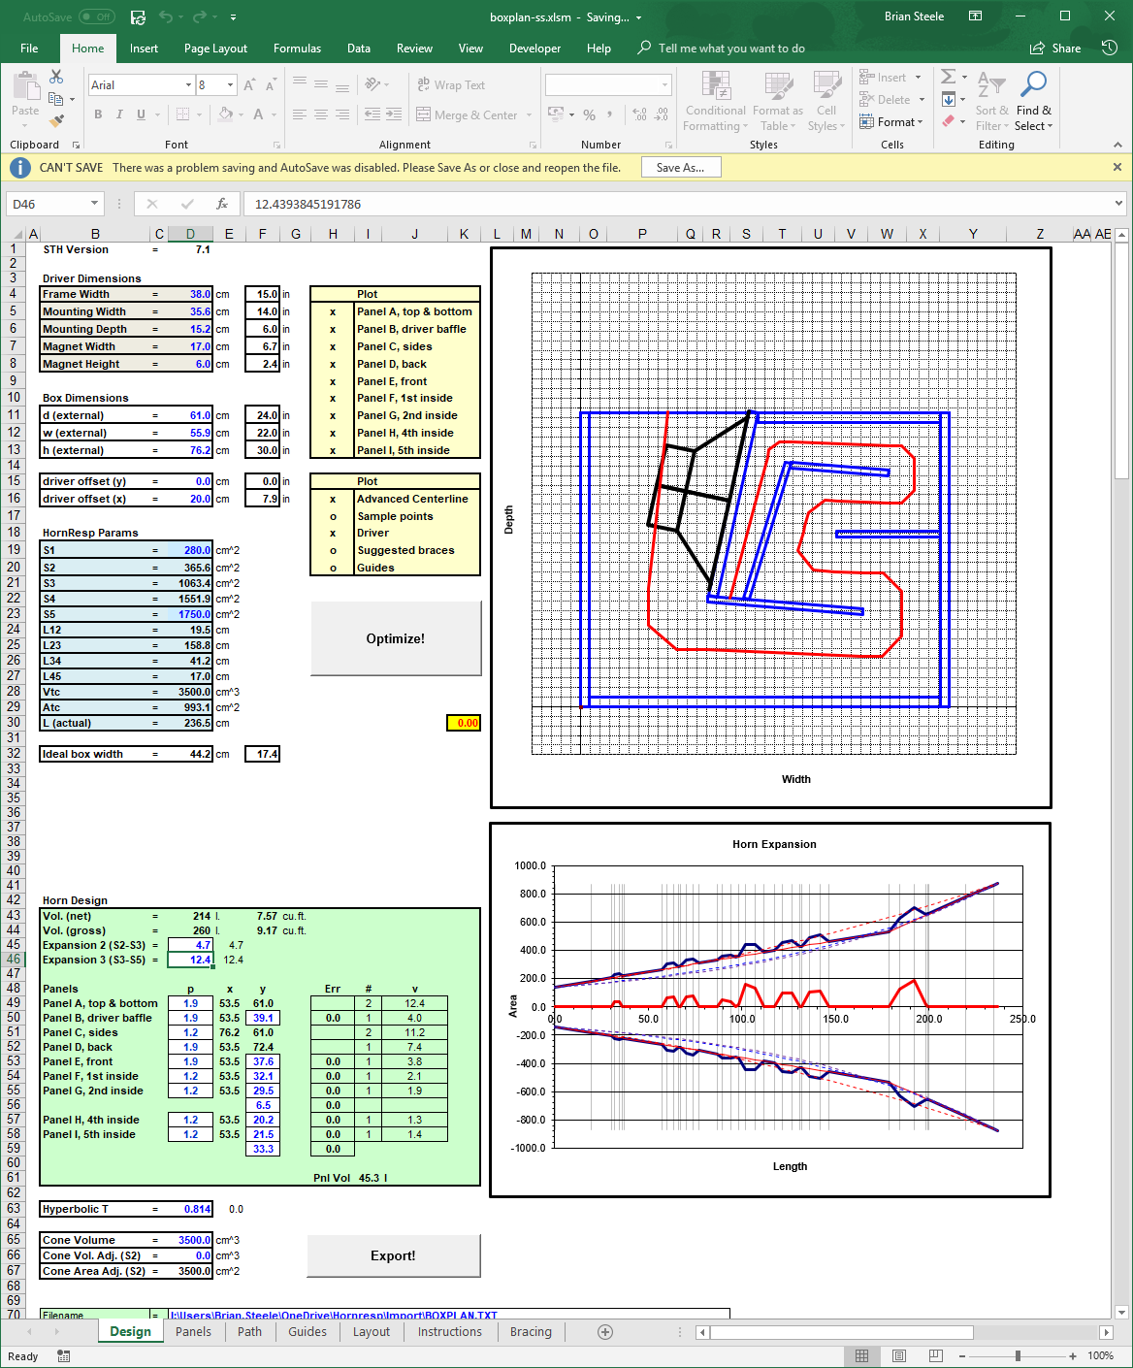The width and height of the screenshot is (1133, 1368).
Task: Open Conditional Formatting dropdown
Action: [x=715, y=102]
